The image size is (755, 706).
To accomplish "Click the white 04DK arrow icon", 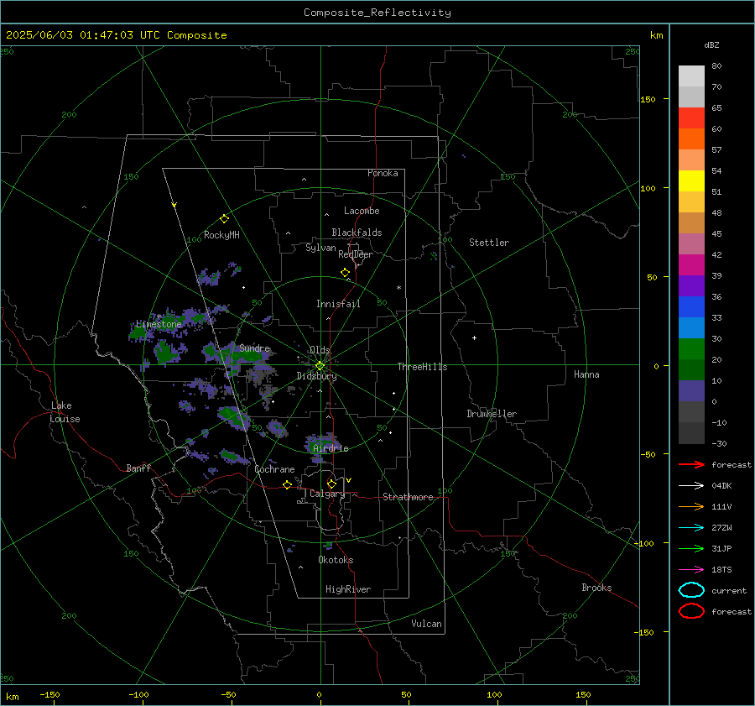I will tap(691, 486).
